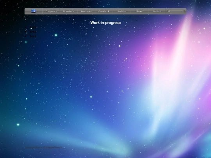This screenshot has height=158, width=211.
Task: Select Resources in the navigation bar
Action: [86, 11]
